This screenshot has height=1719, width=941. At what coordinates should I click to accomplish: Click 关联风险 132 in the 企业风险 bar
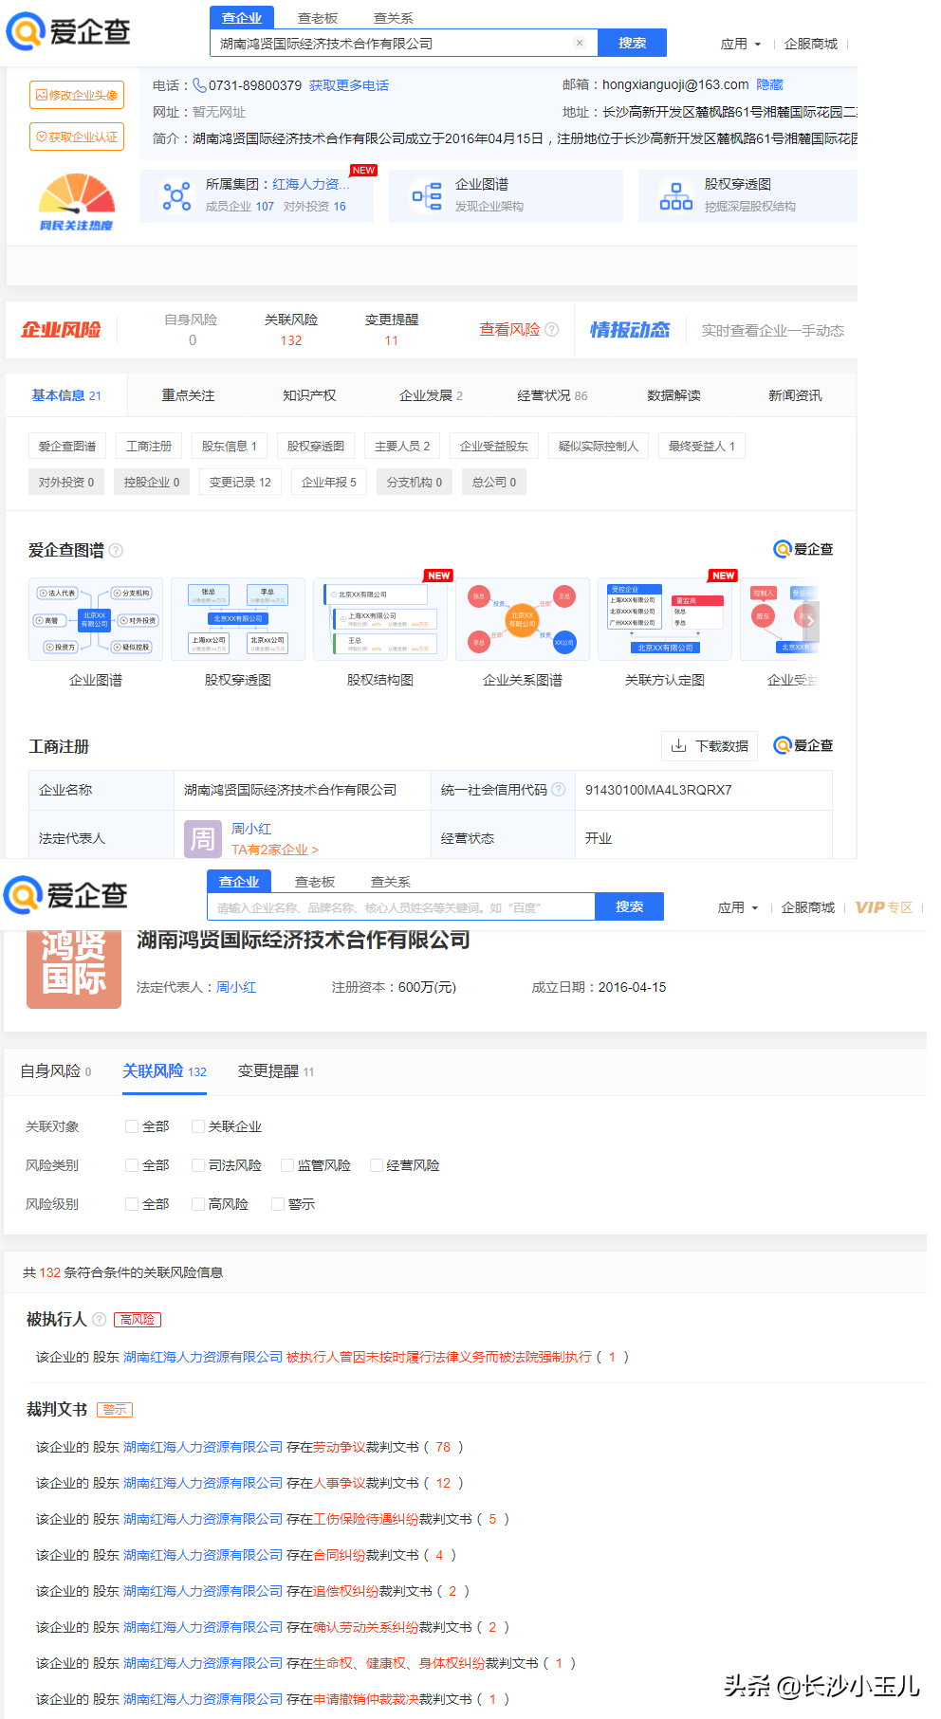(291, 330)
